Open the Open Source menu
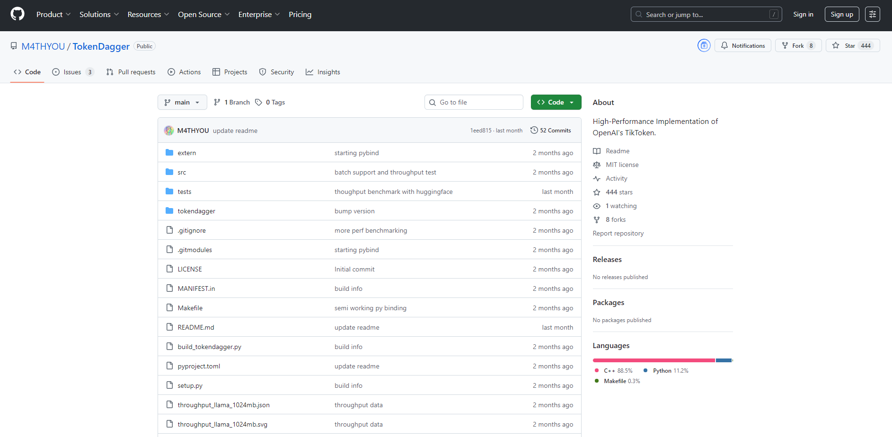 coord(203,14)
